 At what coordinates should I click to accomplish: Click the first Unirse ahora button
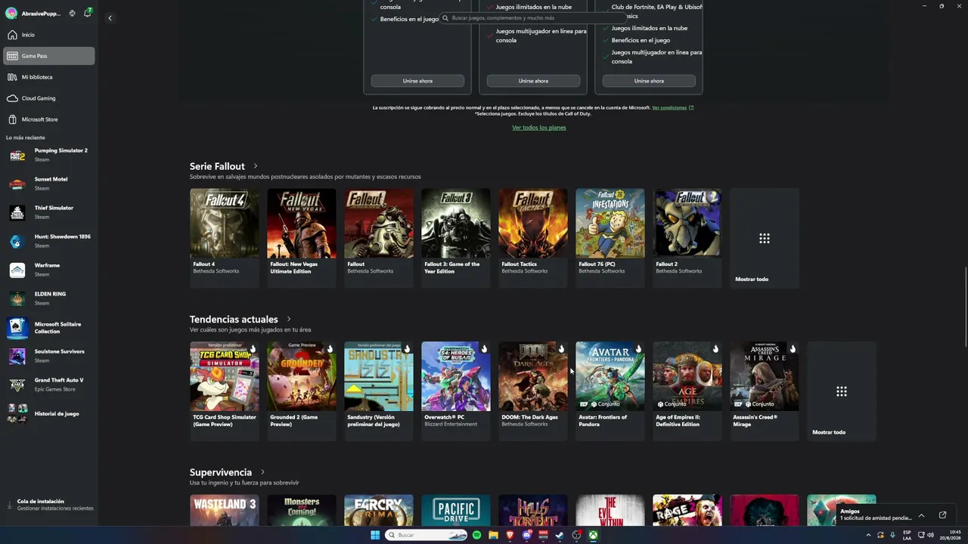417,81
